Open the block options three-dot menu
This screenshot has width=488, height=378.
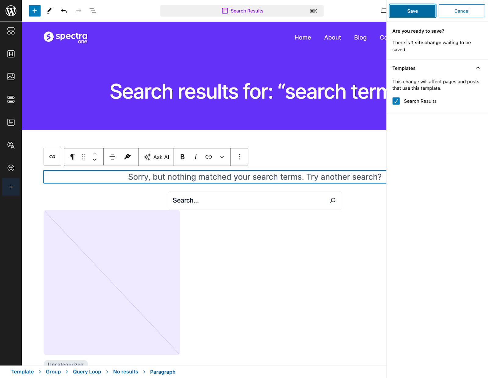[239, 157]
